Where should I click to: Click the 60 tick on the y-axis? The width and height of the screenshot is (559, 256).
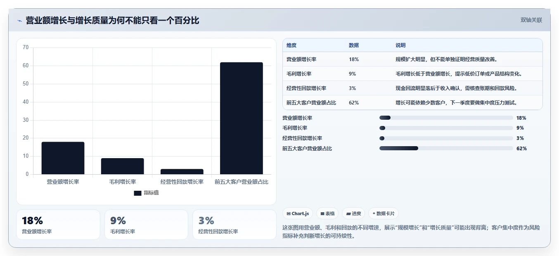[26, 66]
